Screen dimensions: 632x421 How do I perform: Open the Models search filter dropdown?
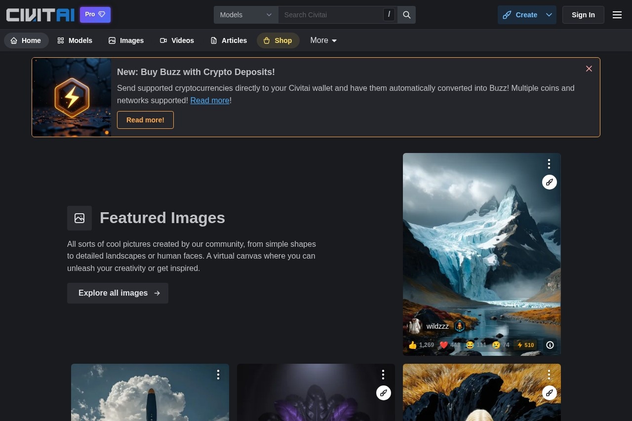245,15
